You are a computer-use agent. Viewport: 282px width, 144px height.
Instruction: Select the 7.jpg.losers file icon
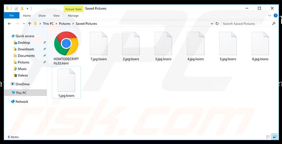pos(99,43)
